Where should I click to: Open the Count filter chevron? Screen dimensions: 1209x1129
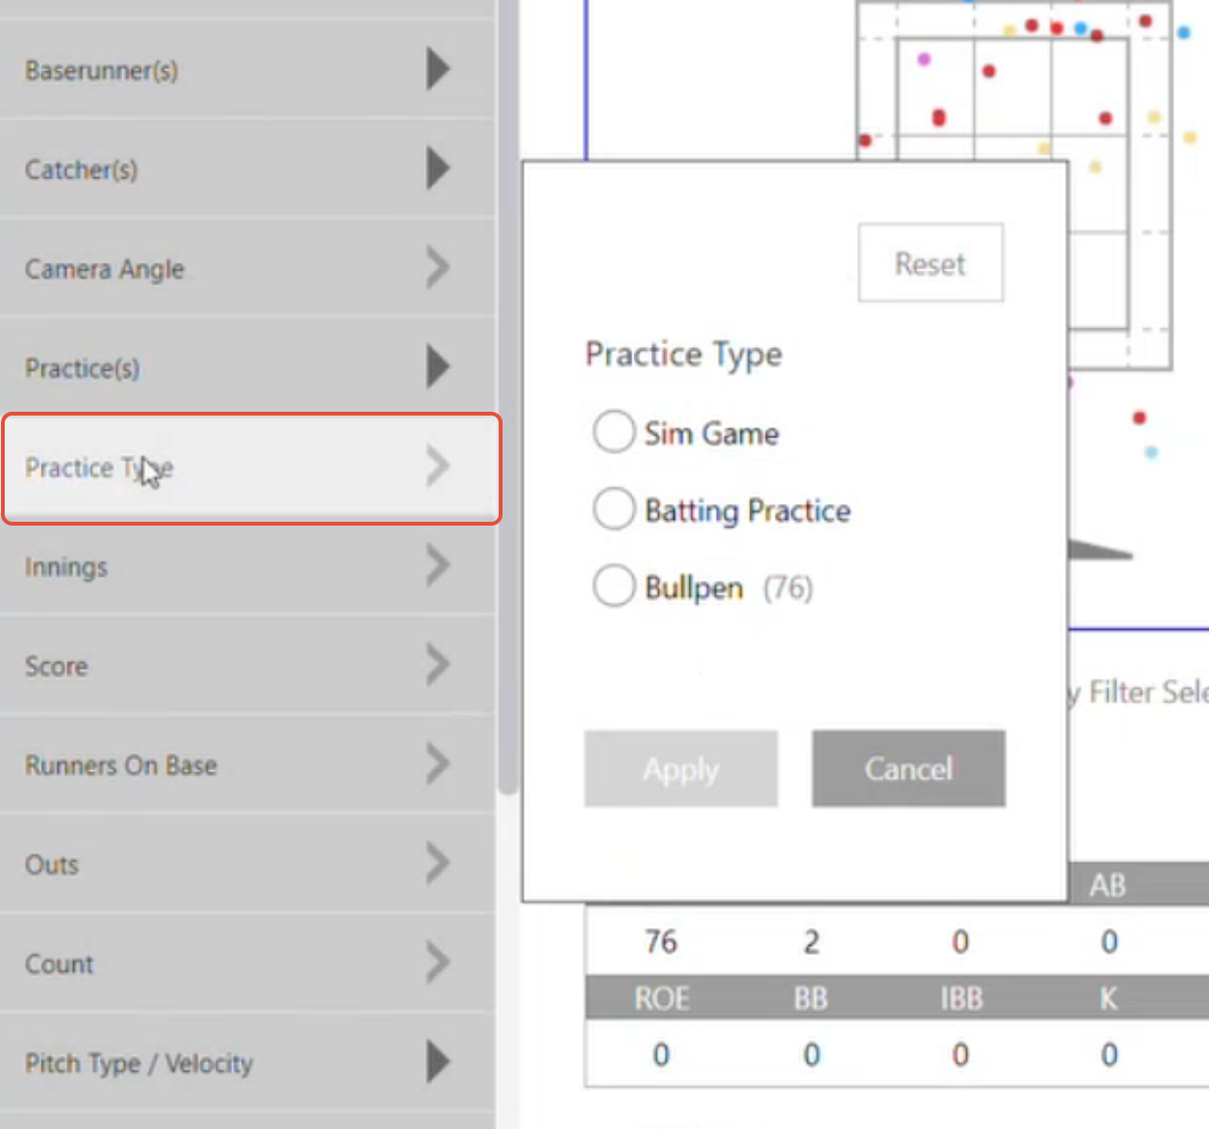tap(437, 963)
